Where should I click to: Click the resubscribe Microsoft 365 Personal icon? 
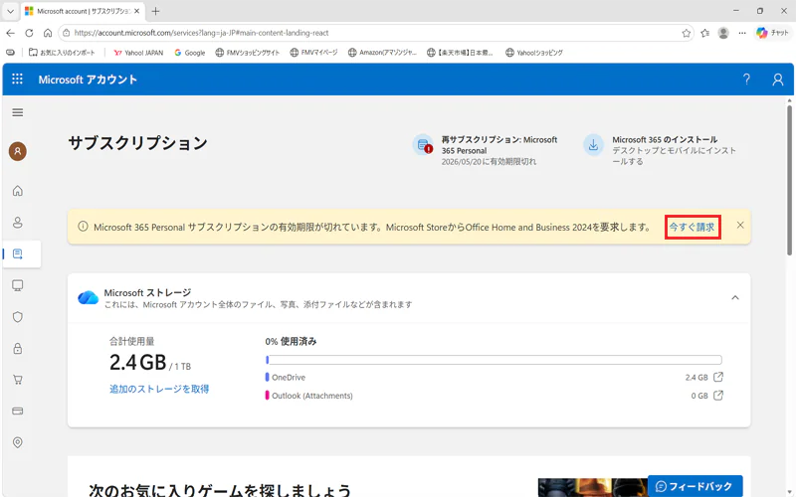pyautogui.click(x=422, y=145)
